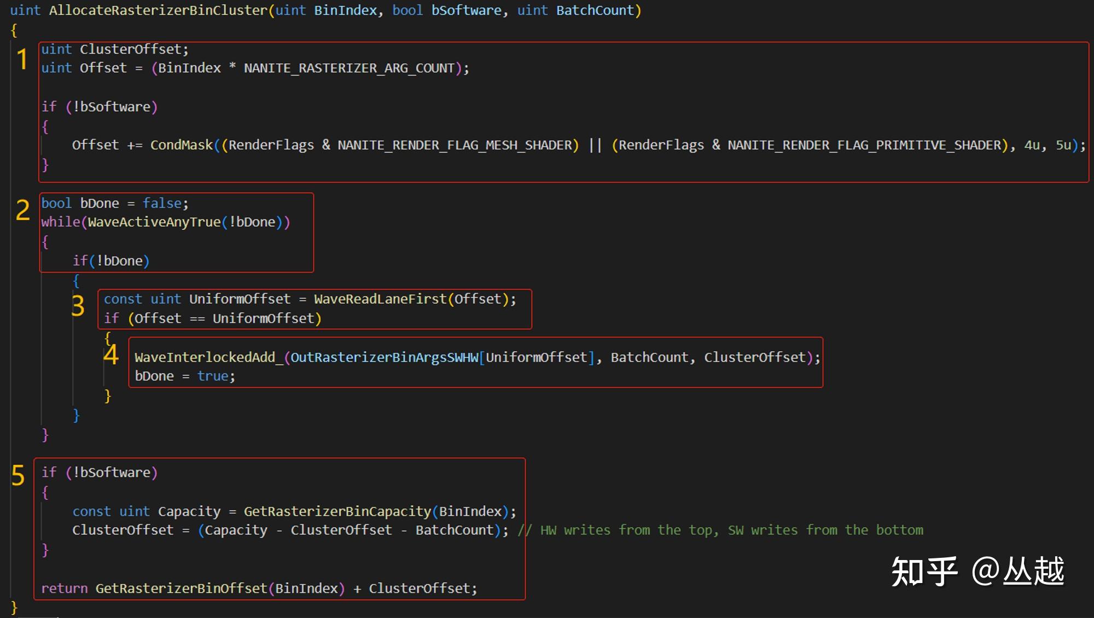Click OutRasterizerBinArgsSWHW buffer name
1094x618 pixels.
384,358
